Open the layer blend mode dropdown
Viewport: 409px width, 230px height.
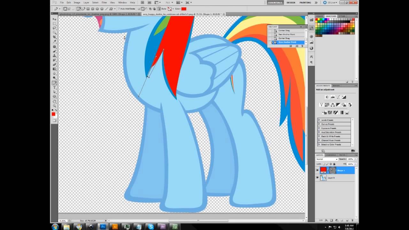click(x=327, y=159)
